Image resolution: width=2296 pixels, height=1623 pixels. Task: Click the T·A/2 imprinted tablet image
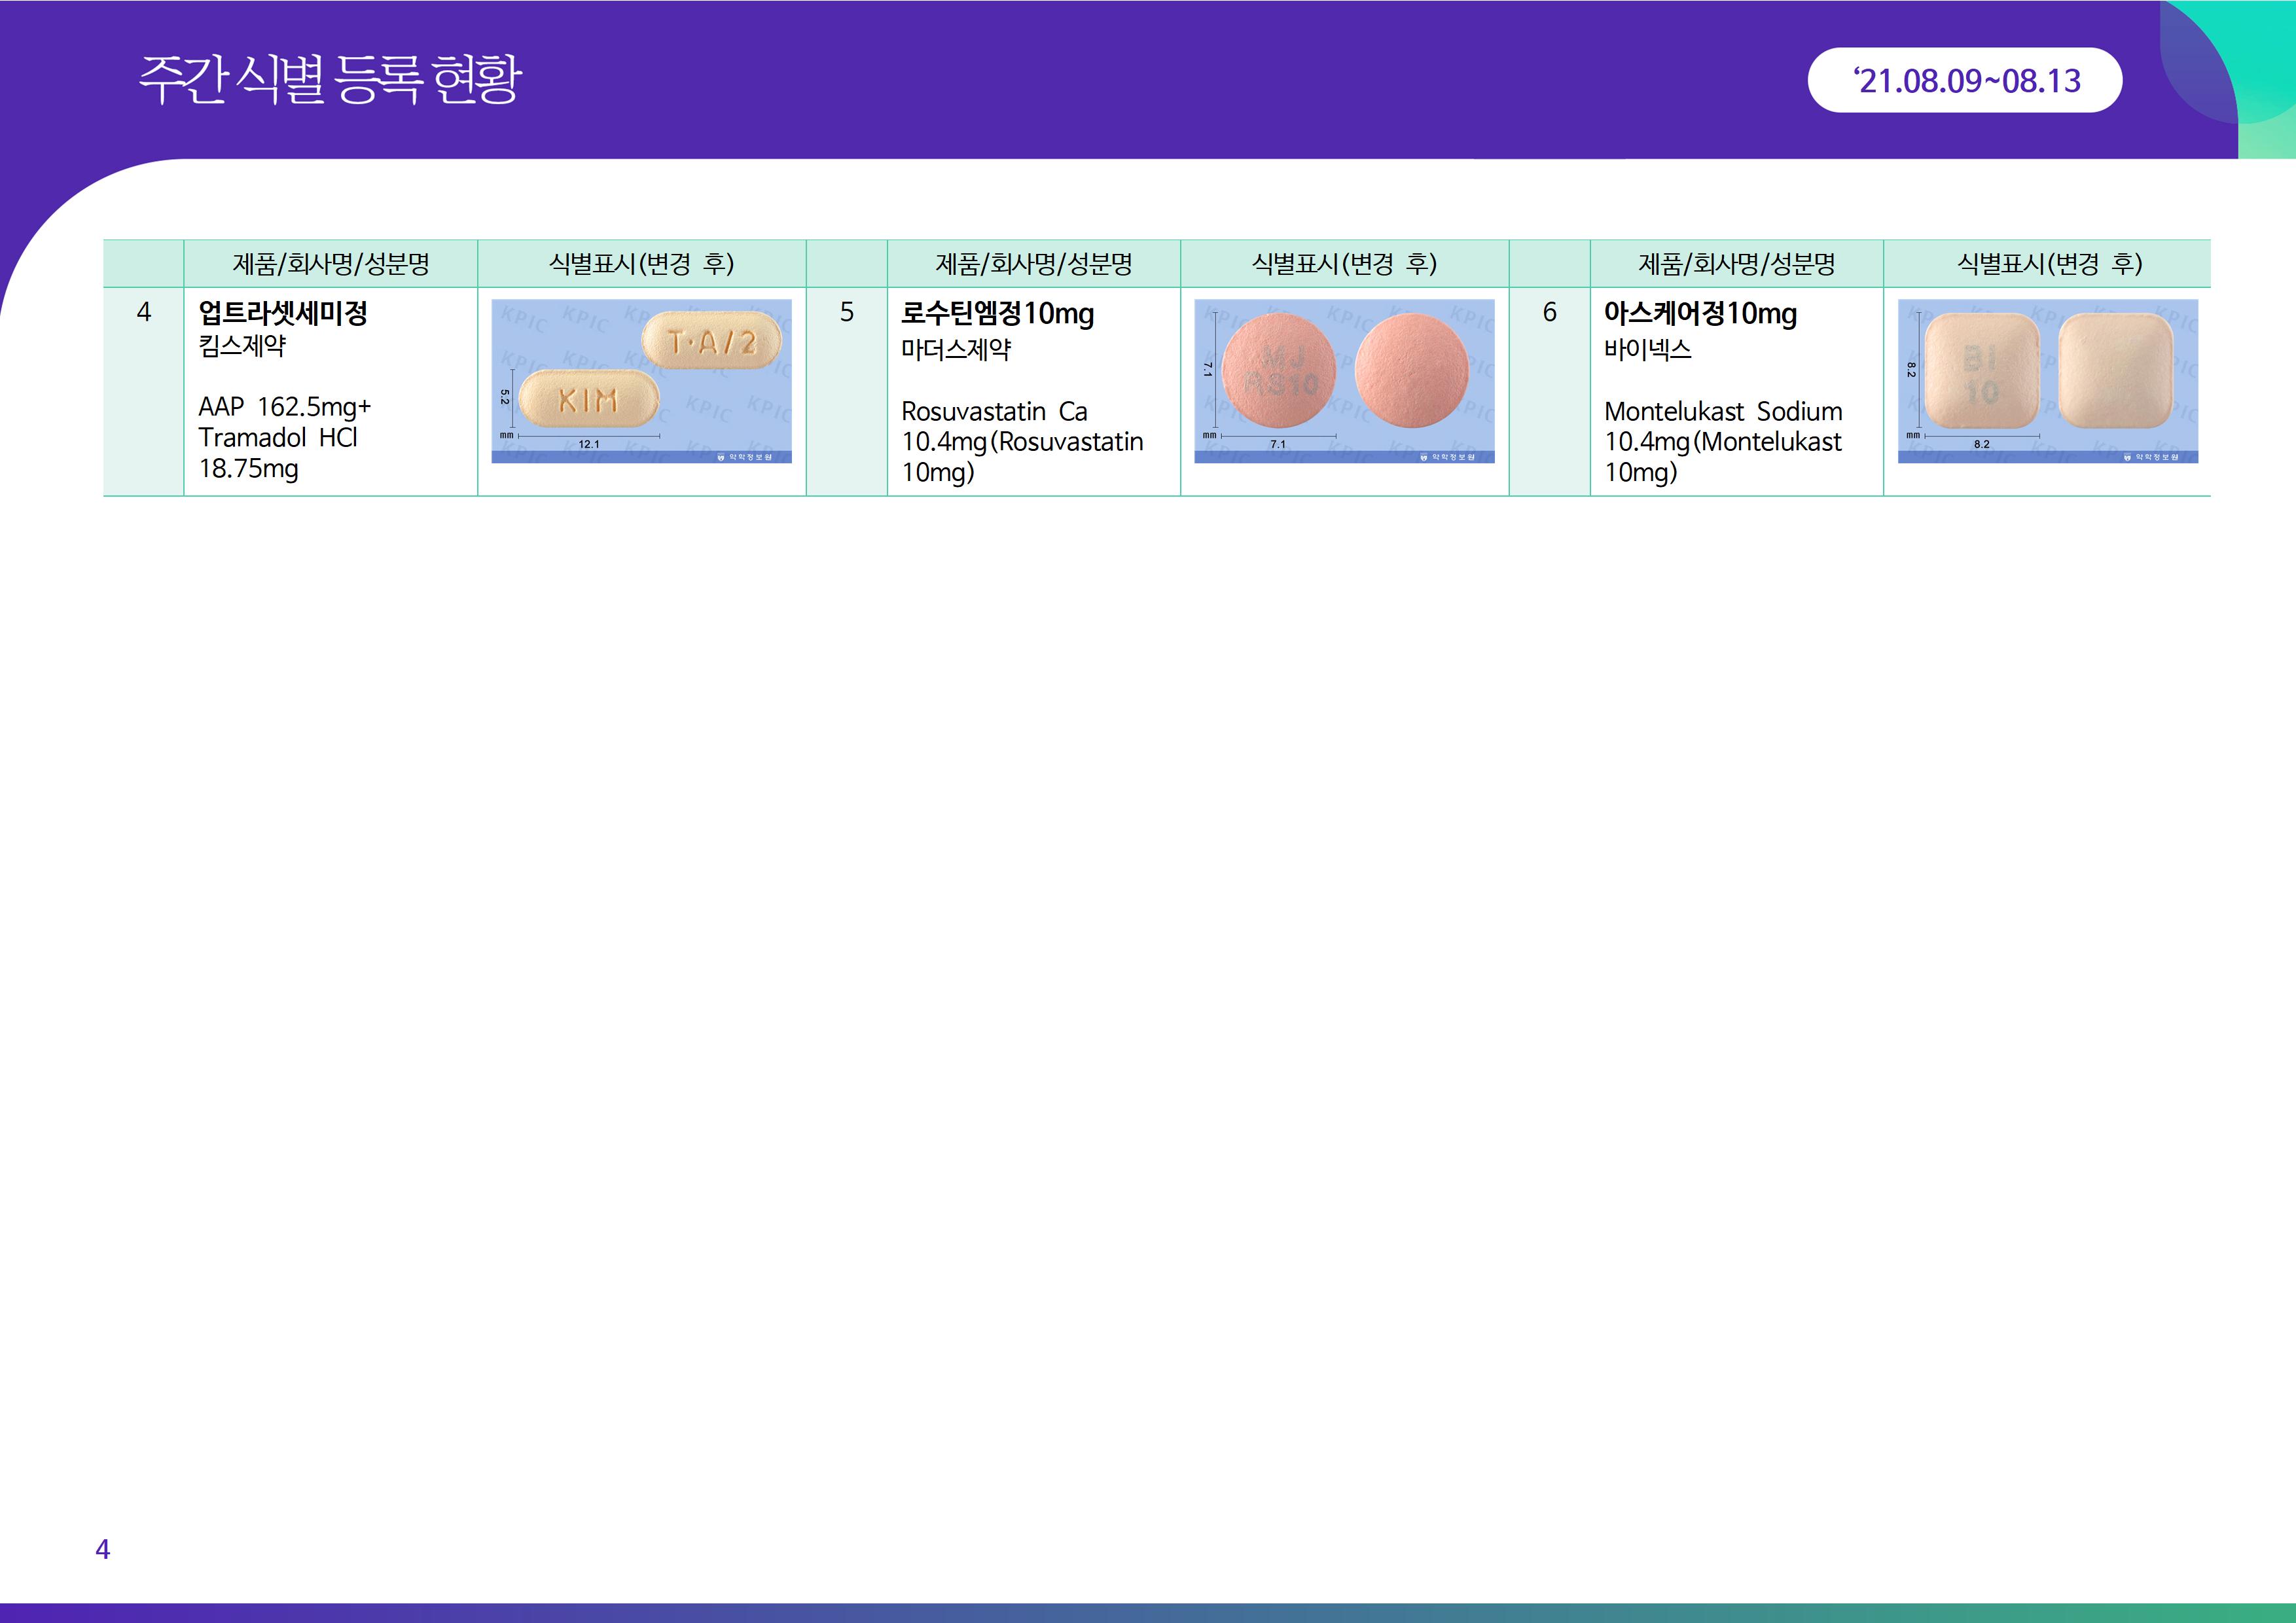tap(711, 340)
